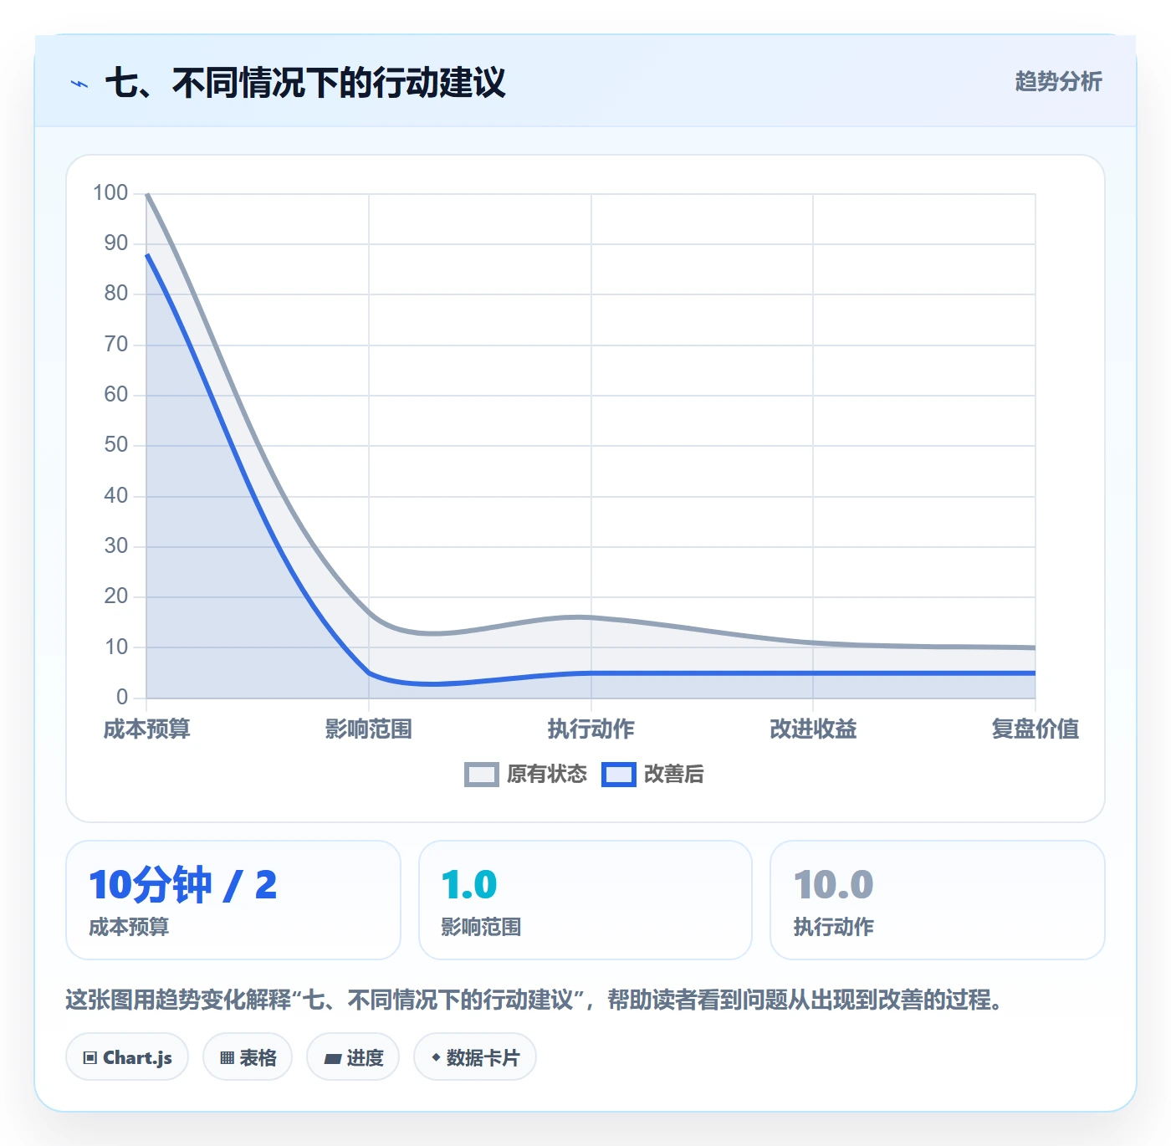Screen dimensions: 1171x1146
Task: Select the Chart.js tag chip
Action: pyautogui.click(x=127, y=1057)
